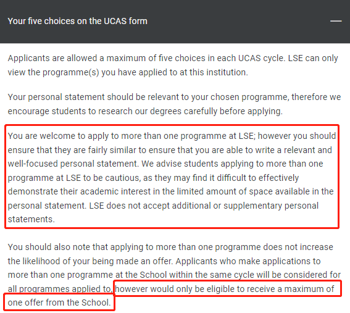Click the highlighted text 'one offer from the School.'
350x313 pixels.
59,303
